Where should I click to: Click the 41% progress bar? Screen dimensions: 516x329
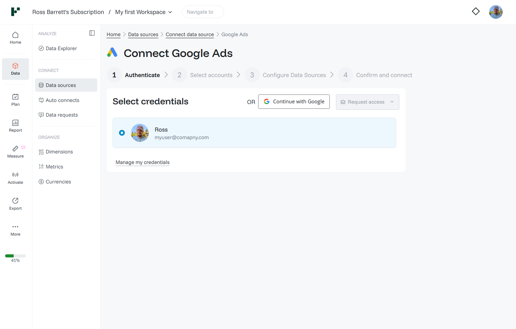point(15,256)
